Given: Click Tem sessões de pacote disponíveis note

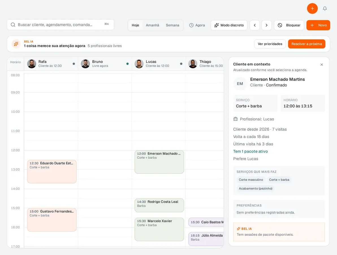Looking at the screenshot, I should click(x=265, y=235).
